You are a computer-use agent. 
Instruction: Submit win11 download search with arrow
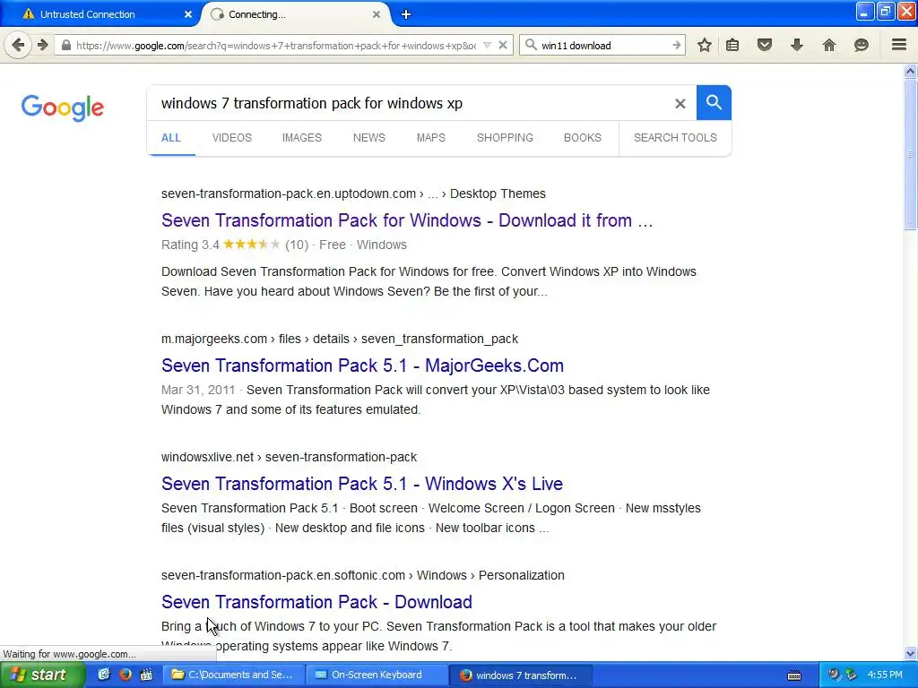click(x=677, y=45)
